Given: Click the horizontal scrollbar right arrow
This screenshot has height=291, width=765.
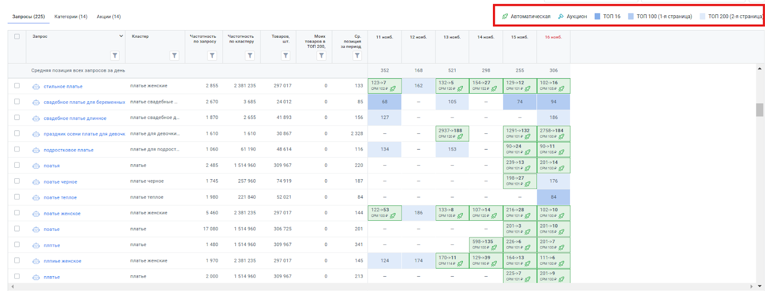Looking at the screenshot, I should pyautogui.click(x=752, y=287).
